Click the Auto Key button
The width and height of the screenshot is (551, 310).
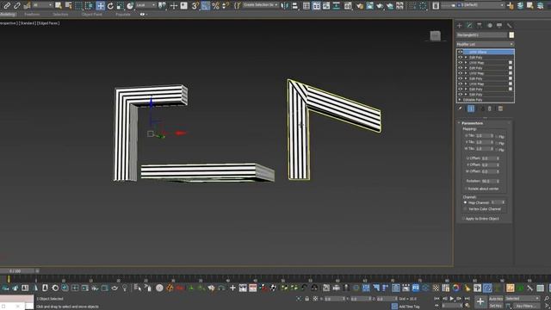(x=496, y=299)
